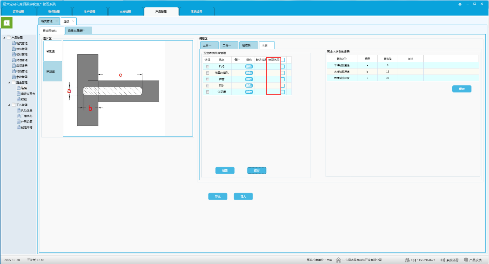This screenshot has height=264, width=489.
Task: Click the 导出 export button
Action: pos(218,196)
